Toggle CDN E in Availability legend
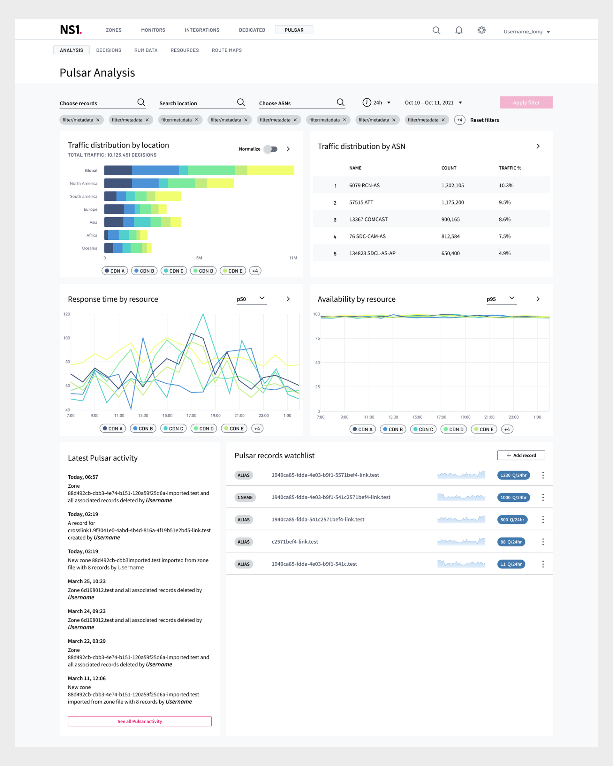The height and width of the screenshot is (766, 613). 484,430
